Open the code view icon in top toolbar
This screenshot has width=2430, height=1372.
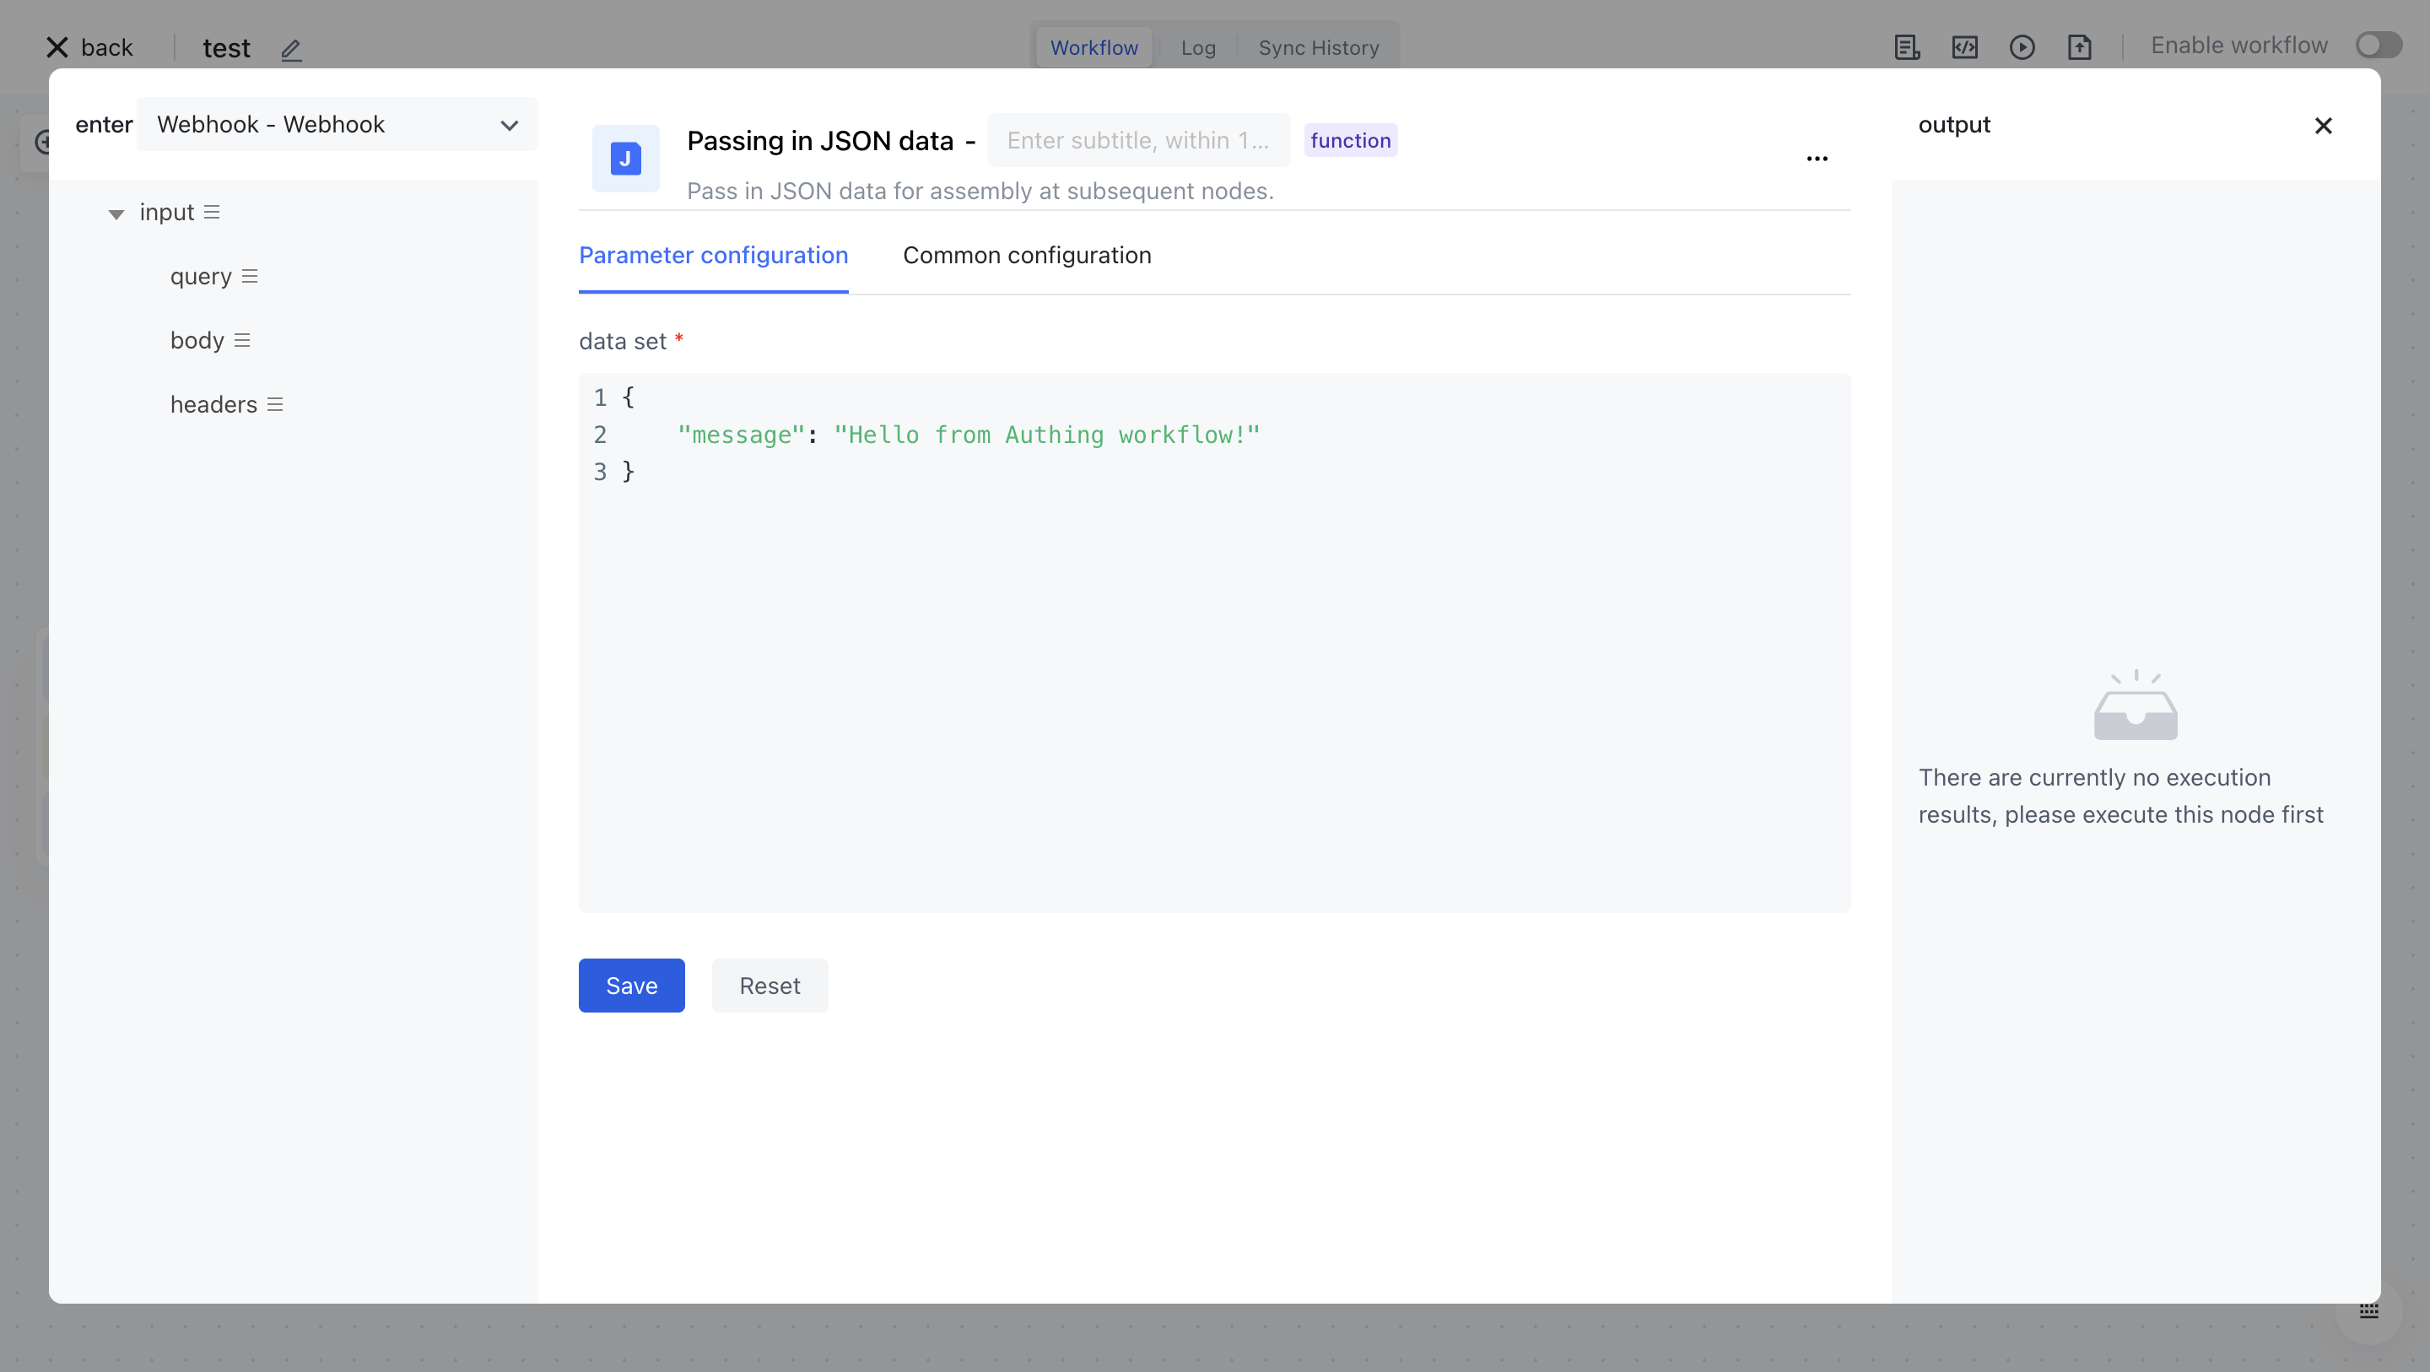pyautogui.click(x=1964, y=47)
